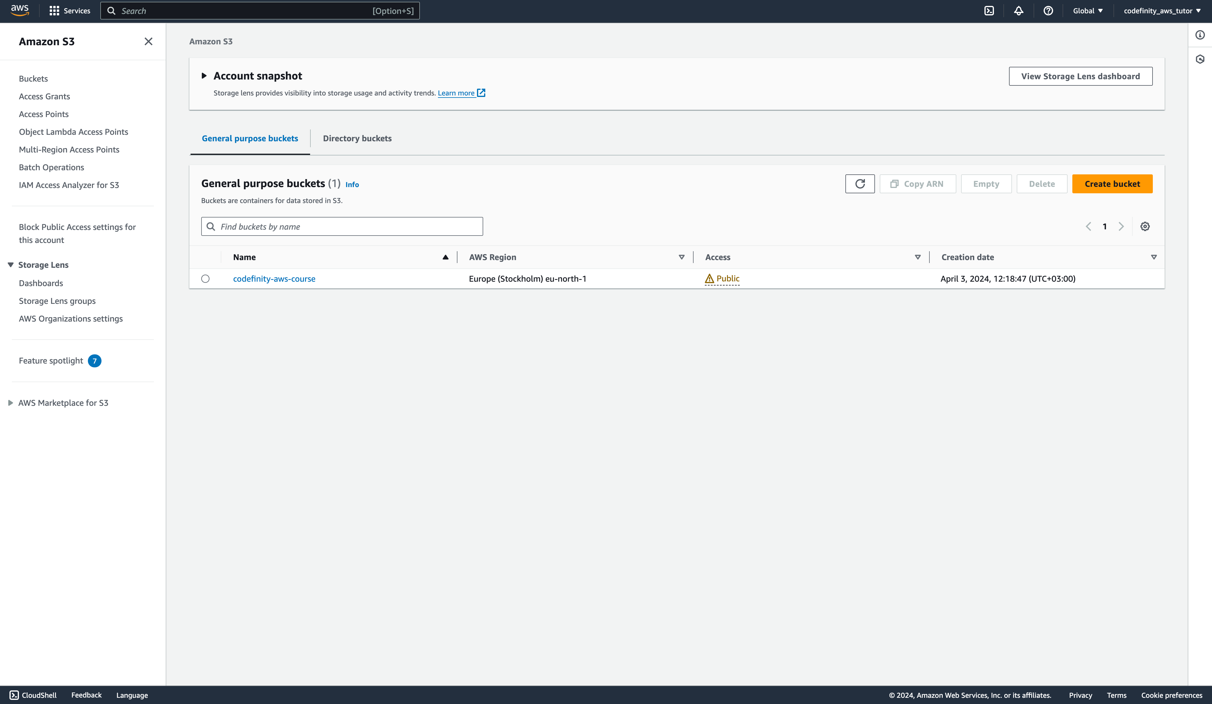Open the notifications bell
Screen dimensions: 1212x704
pos(1018,11)
